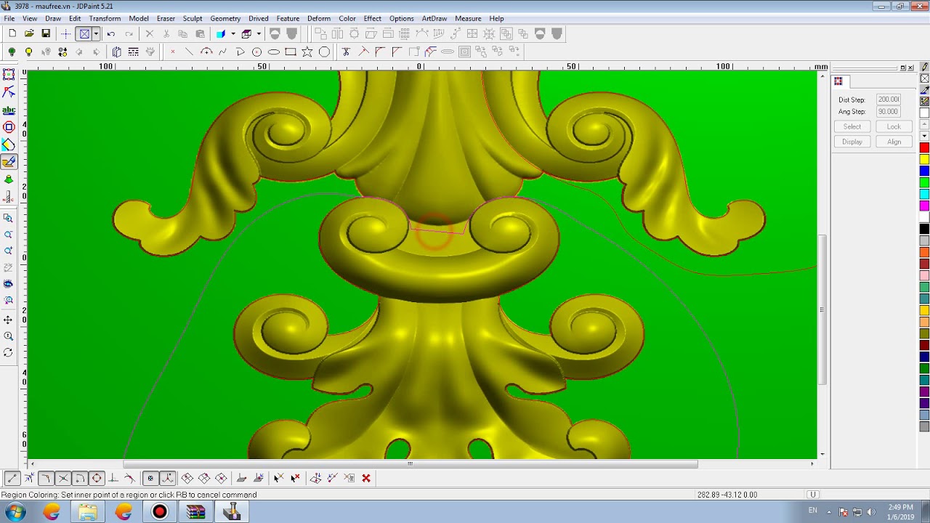Viewport: 930px width, 523px height.
Task: Select the Spline curve tool
Action: [x=222, y=52]
